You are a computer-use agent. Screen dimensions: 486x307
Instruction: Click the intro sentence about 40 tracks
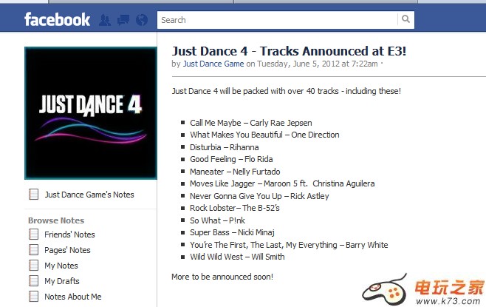click(x=286, y=91)
